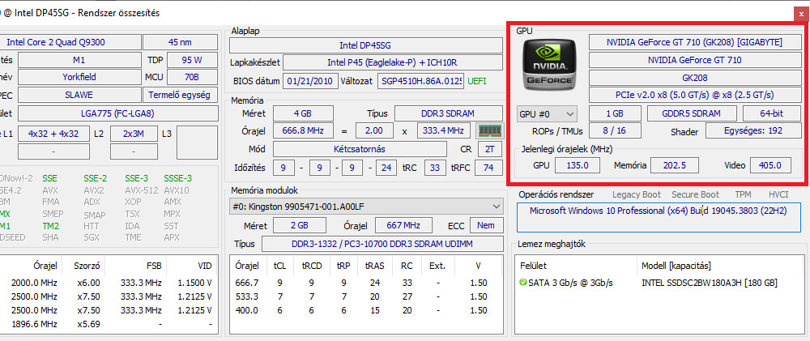810x341 pixels.
Task: Click the green SATA drive status icon
Action: click(x=523, y=282)
